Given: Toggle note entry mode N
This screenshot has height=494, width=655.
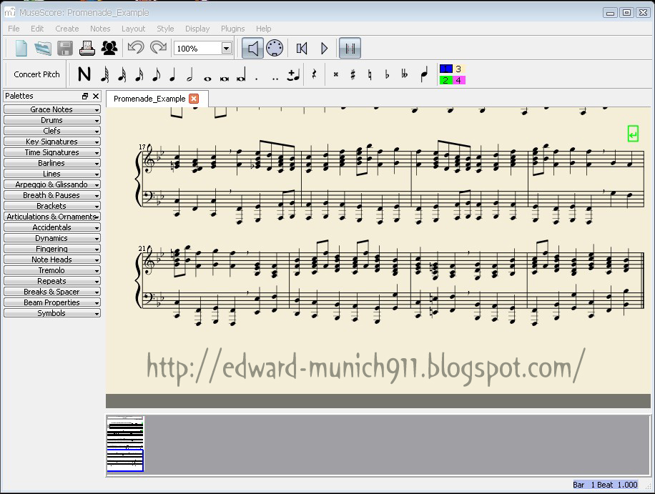Looking at the screenshot, I should tap(84, 74).
